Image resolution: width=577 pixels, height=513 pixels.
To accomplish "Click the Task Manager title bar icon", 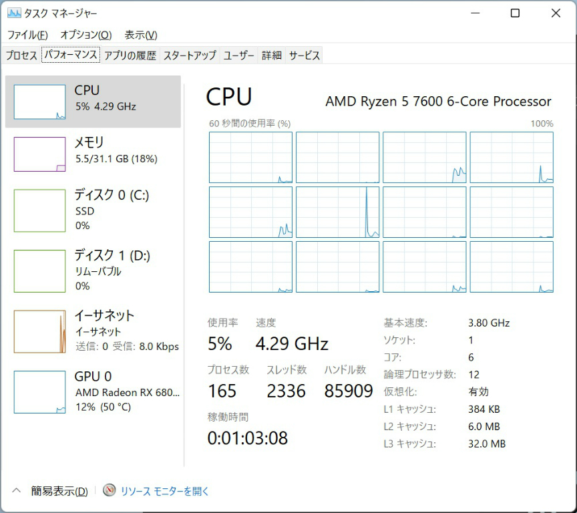I will [14, 13].
